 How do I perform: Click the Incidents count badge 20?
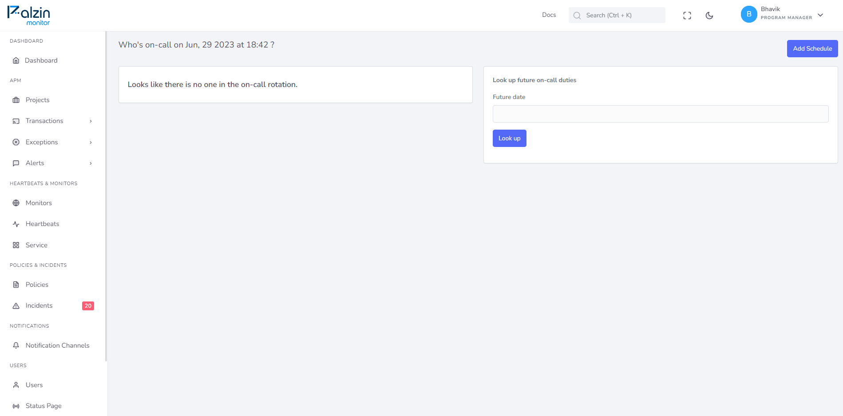[x=88, y=305]
